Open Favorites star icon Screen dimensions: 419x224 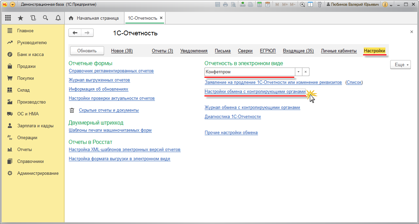20,18
